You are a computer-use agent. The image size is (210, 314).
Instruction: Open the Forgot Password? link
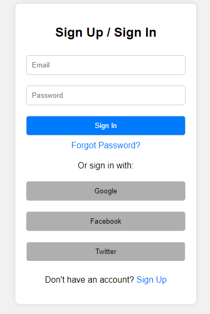[106, 145]
